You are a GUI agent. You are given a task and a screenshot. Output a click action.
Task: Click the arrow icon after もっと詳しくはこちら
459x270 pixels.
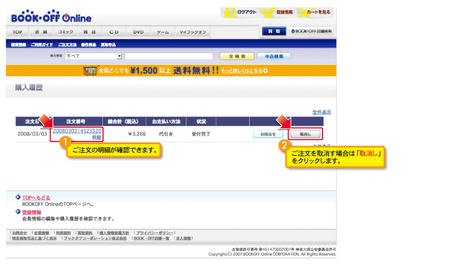pos(265,71)
